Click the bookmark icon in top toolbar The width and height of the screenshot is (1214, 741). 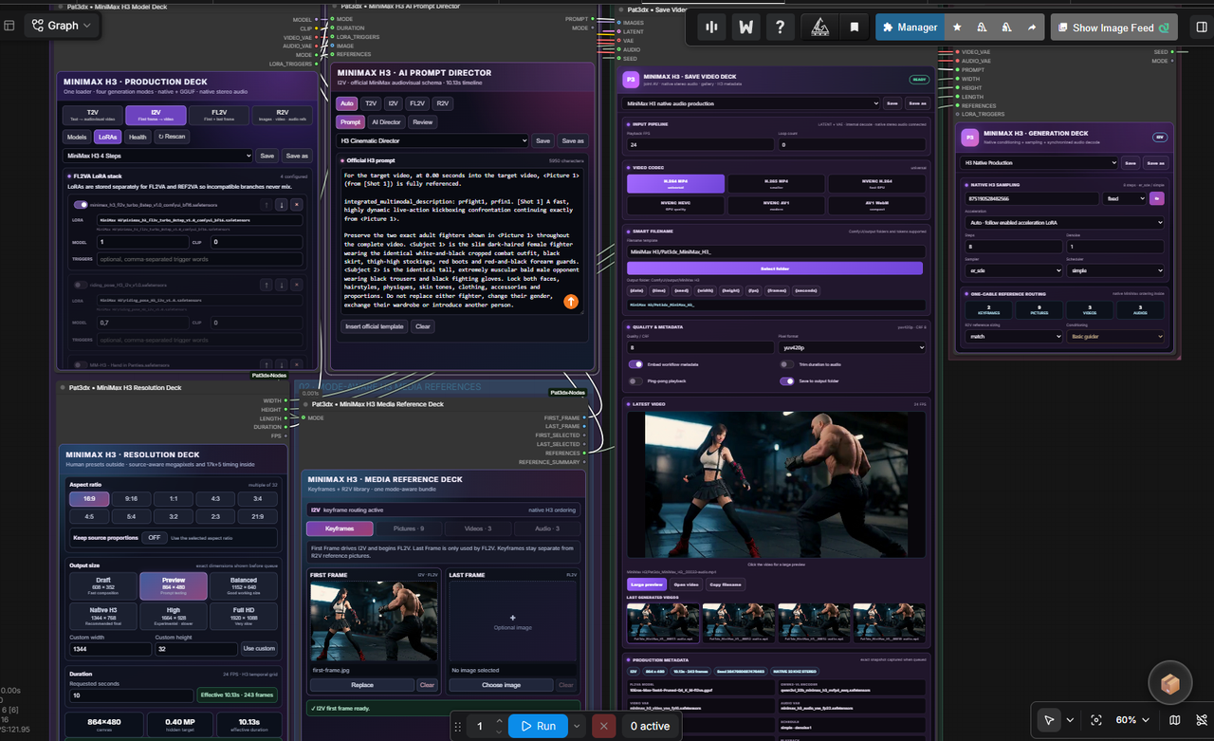pyautogui.click(x=854, y=28)
